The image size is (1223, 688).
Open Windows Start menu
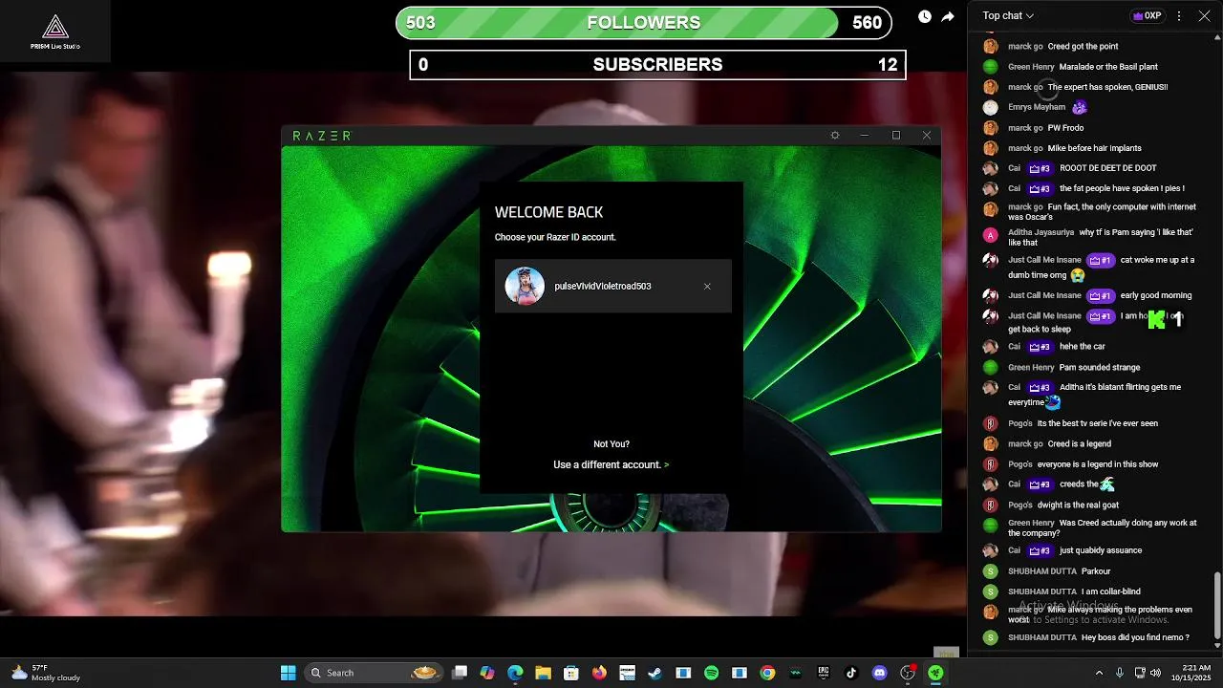(x=288, y=673)
